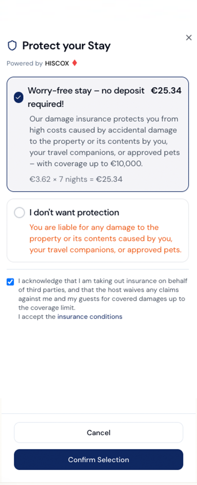The width and height of the screenshot is (197, 485).
Task: Click the Cancel button
Action: pyautogui.click(x=98, y=432)
